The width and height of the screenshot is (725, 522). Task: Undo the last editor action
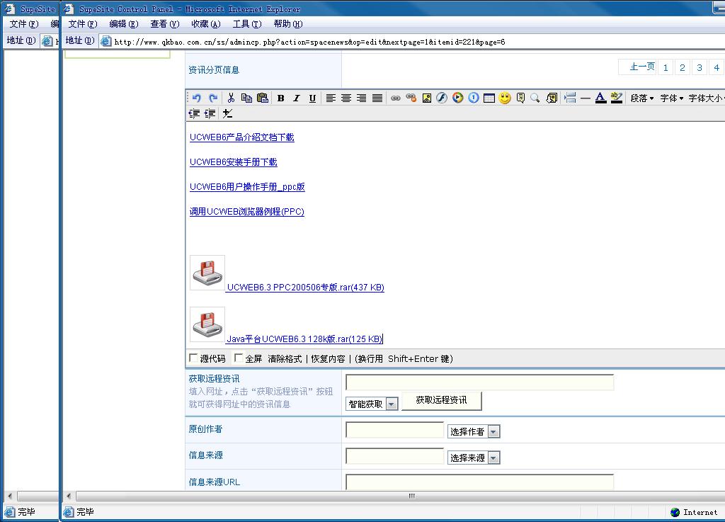pyautogui.click(x=197, y=98)
